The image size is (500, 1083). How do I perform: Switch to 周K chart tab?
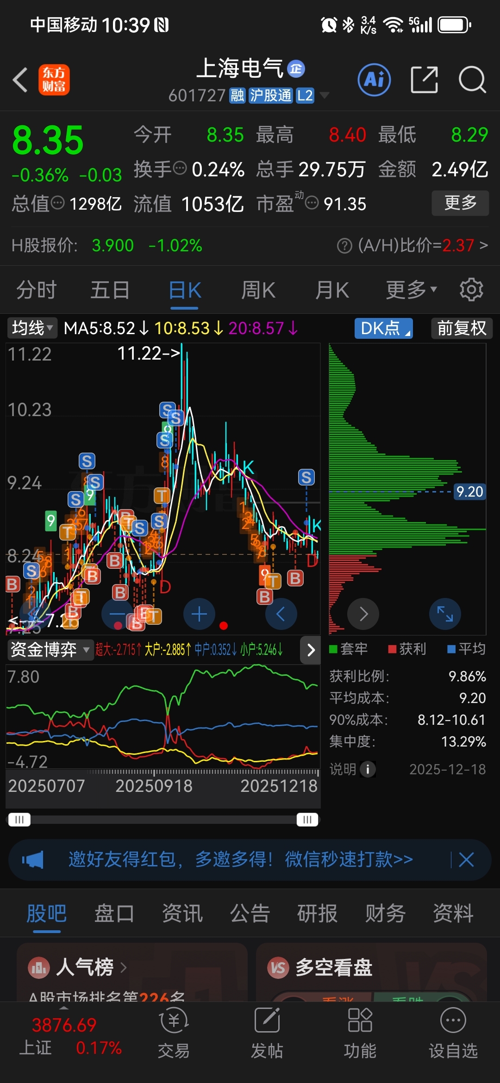coord(258,290)
